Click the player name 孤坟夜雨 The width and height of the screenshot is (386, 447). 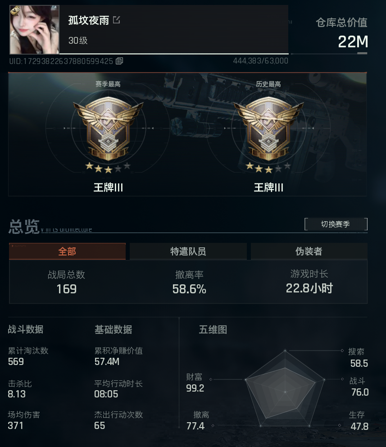coord(89,20)
